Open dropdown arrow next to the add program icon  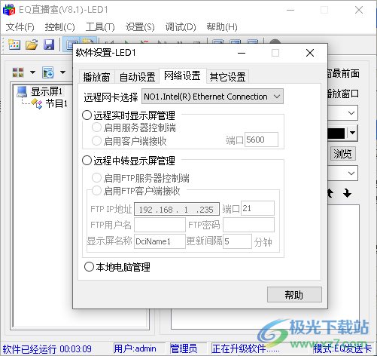tap(62, 72)
